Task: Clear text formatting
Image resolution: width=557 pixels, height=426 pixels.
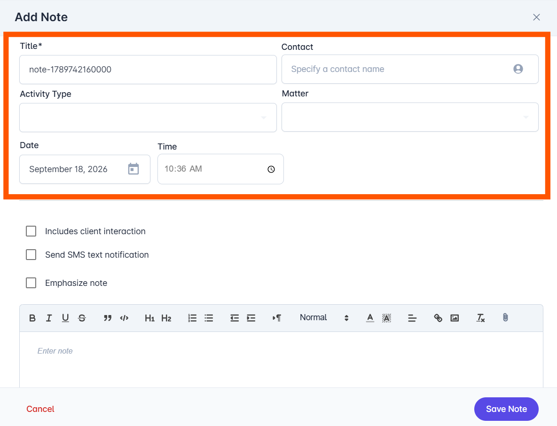Action: pyautogui.click(x=480, y=318)
